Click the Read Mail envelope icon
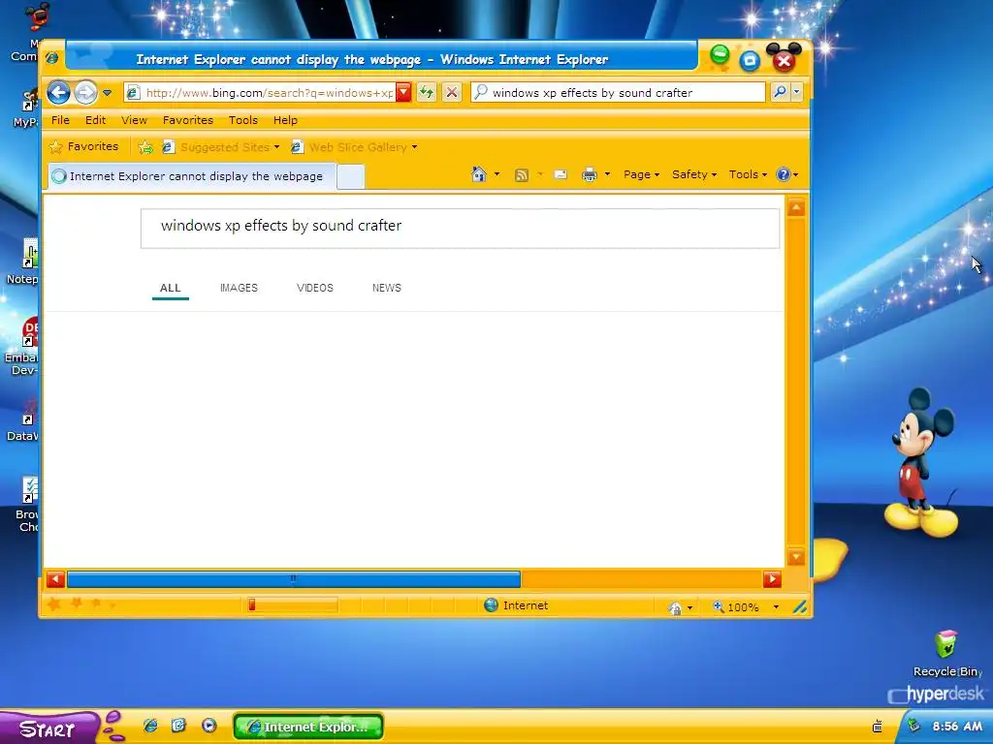This screenshot has height=744, width=993. click(561, 174)
